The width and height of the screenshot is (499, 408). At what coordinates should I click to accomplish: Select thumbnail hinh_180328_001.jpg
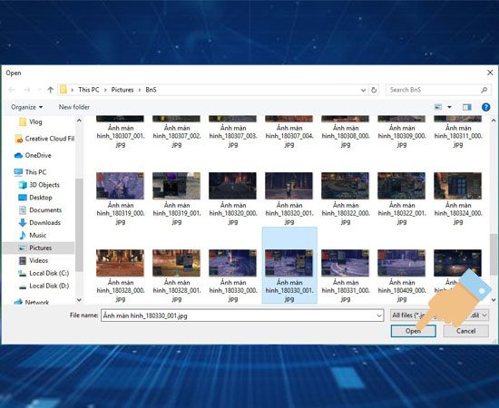tap(176, 263)
